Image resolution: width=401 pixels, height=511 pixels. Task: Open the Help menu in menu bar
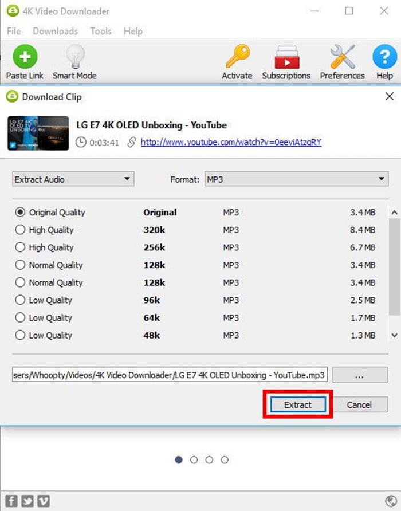pos(133,32)
